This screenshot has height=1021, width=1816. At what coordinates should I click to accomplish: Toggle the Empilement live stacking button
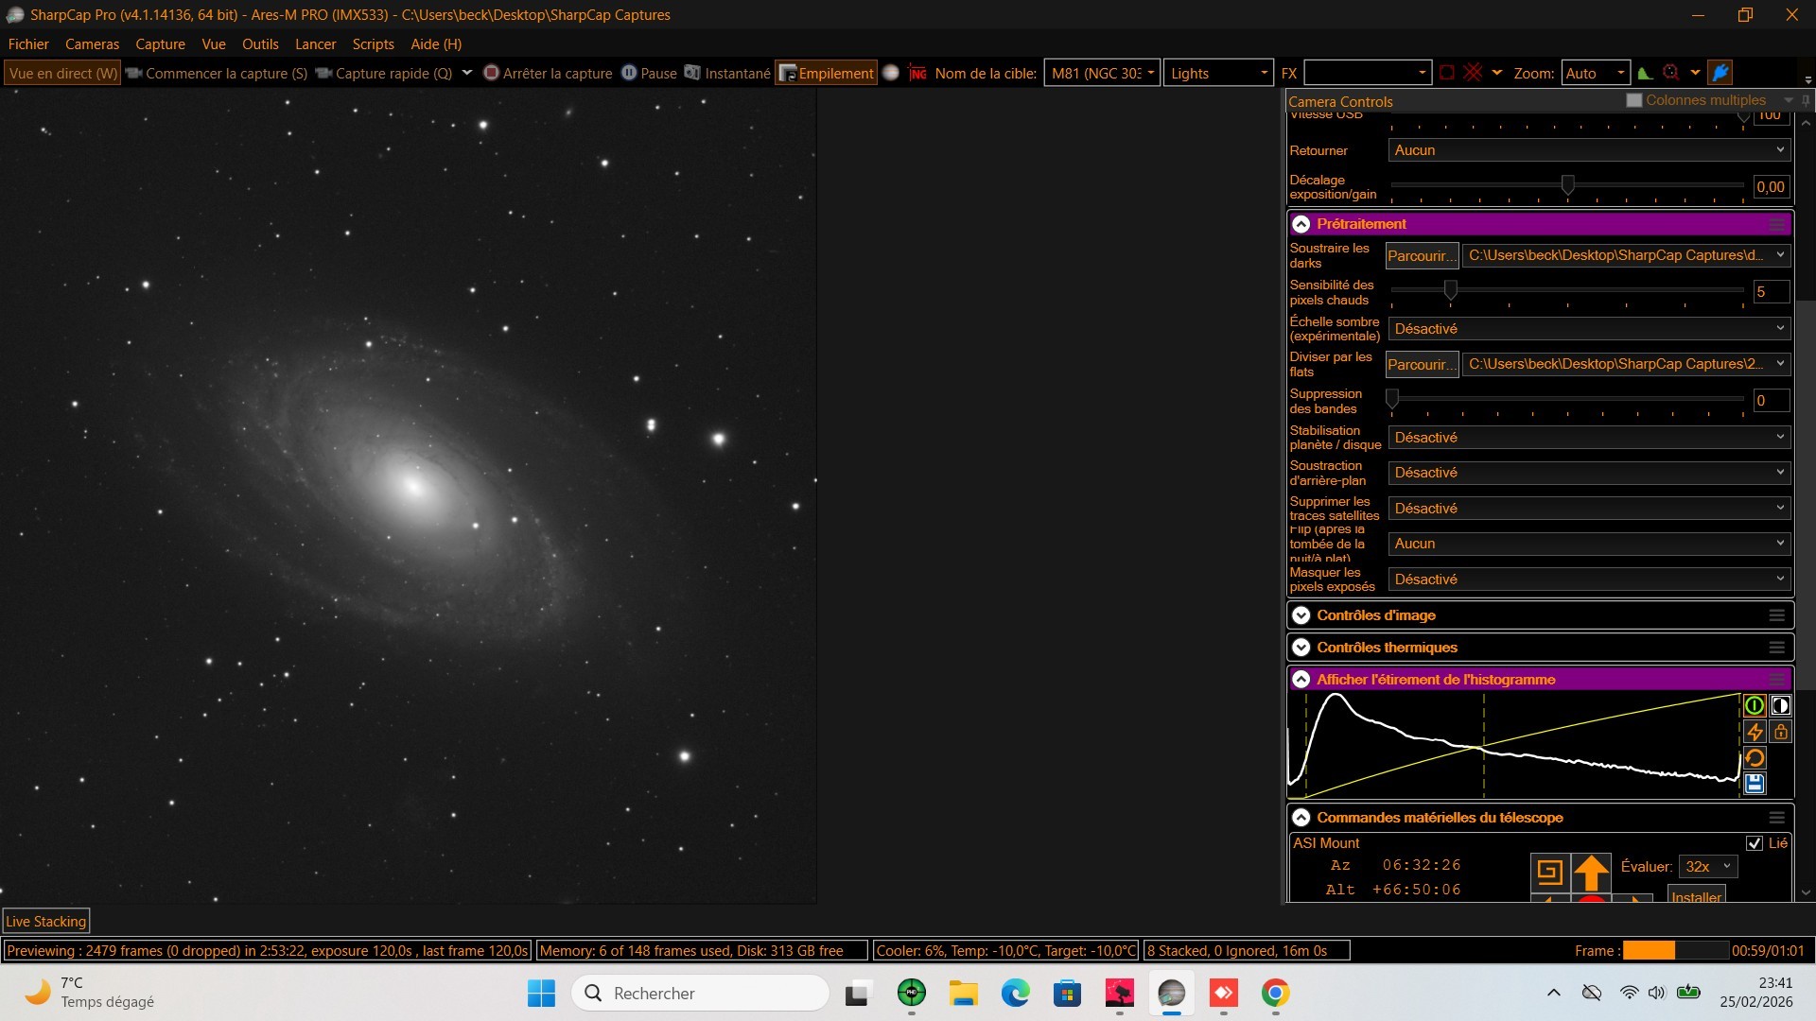tap(826, 73)
